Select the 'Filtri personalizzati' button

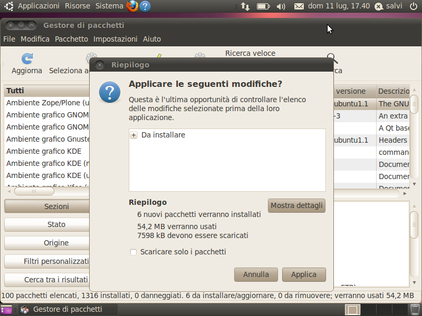(x=47, y=261)
